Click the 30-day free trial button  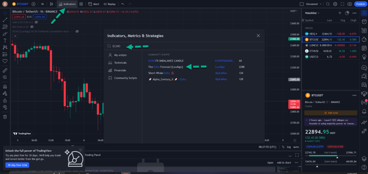(17, 165)
